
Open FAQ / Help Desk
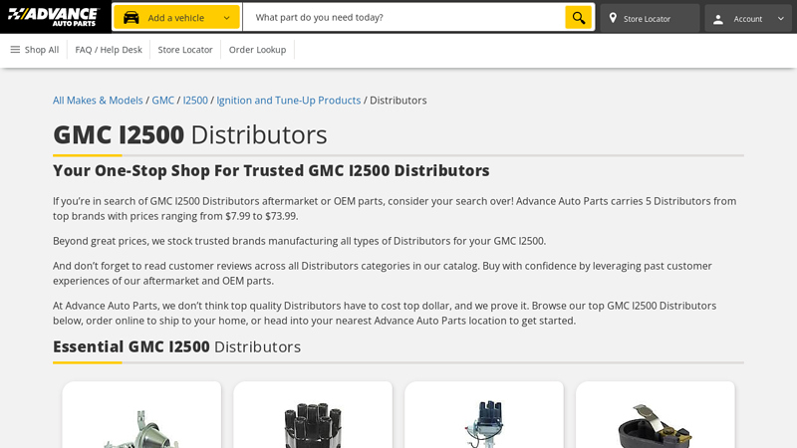[109, 50]
